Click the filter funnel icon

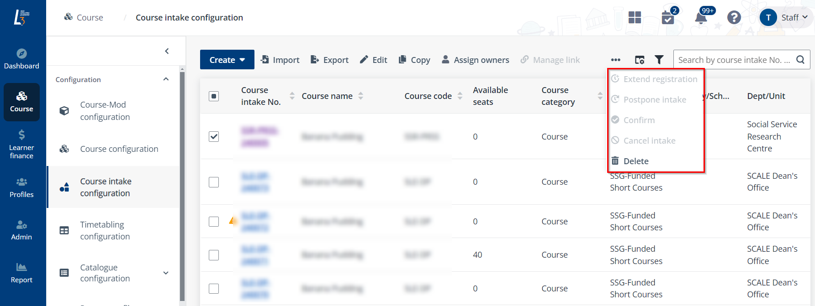[x=659, y=60]
